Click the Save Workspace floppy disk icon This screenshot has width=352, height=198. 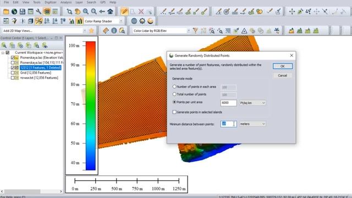(x=22, y=12)
